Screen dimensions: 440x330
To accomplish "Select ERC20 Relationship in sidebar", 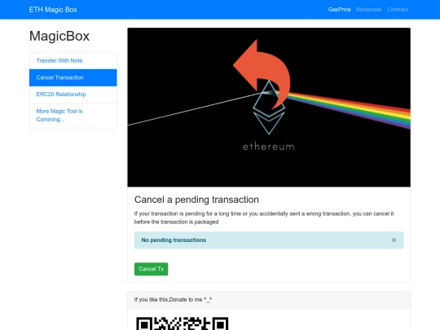I will [73, 95].
